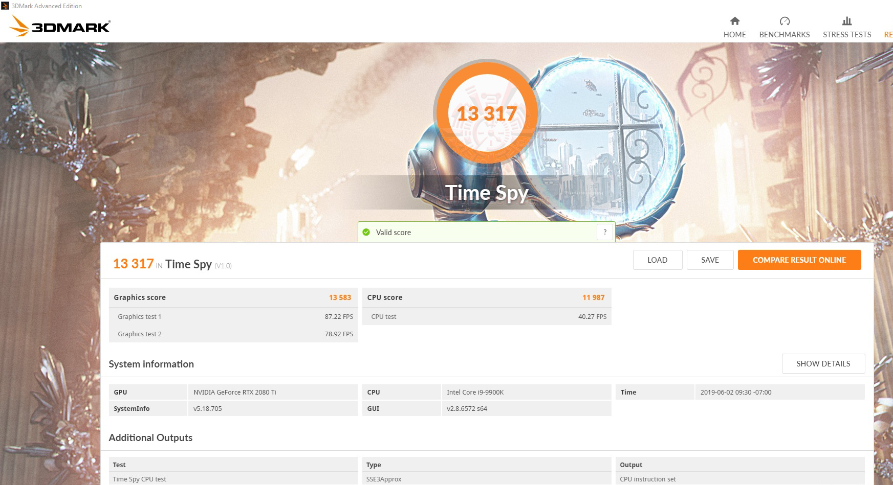Click the GPU label cell
Image resolution: width=893 pixels, height=485 pixels.
pos(148,392)
